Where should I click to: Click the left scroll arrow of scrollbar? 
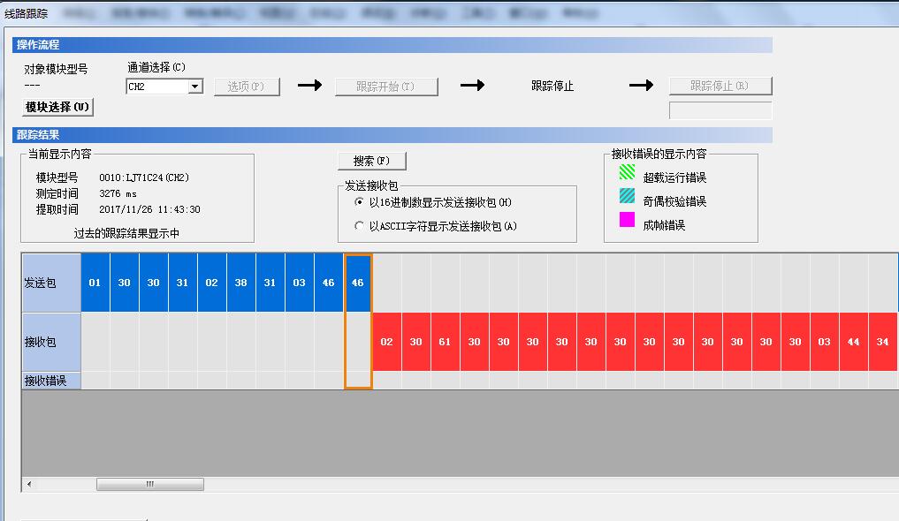tap(29, 484)
